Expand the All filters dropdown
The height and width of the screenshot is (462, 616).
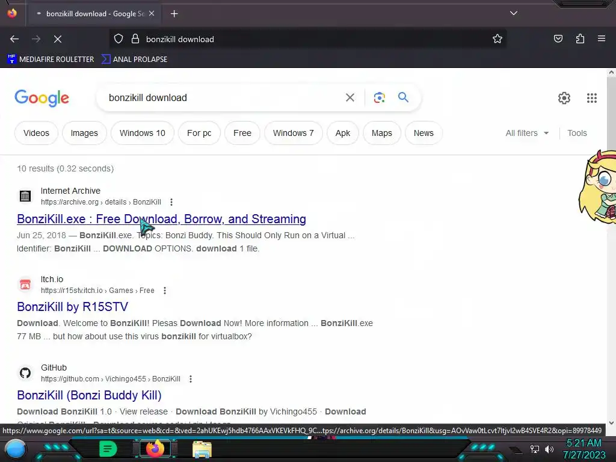(x=527, y=133)
